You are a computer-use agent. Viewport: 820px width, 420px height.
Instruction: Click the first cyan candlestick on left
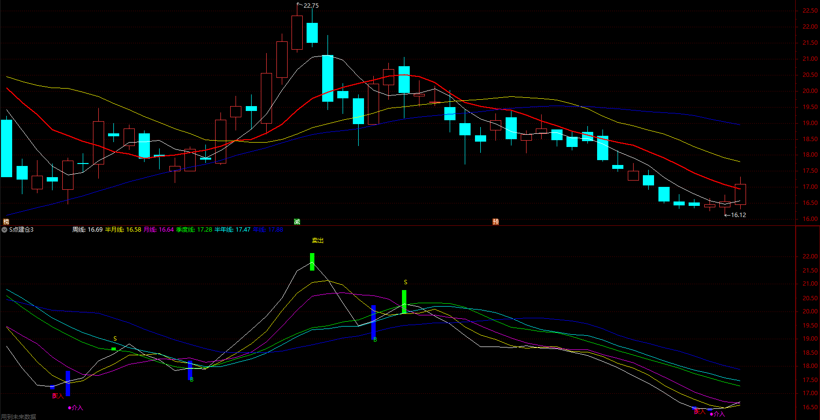click(x=6, y=148)
